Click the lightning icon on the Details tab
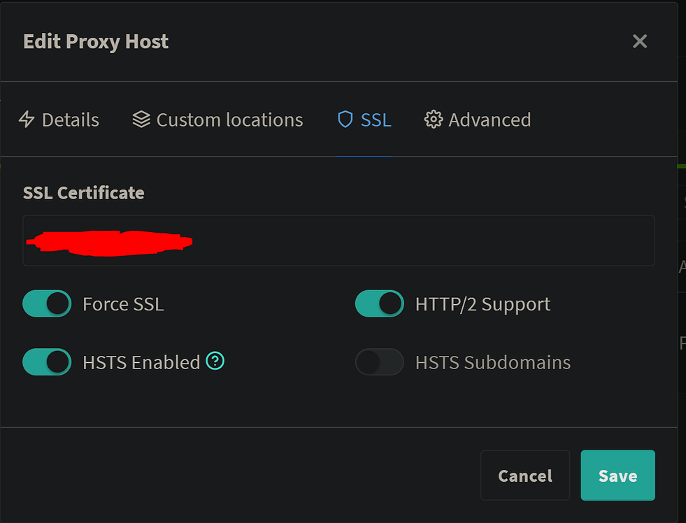Viewport: 686px width, 523px height. (27, 120)
